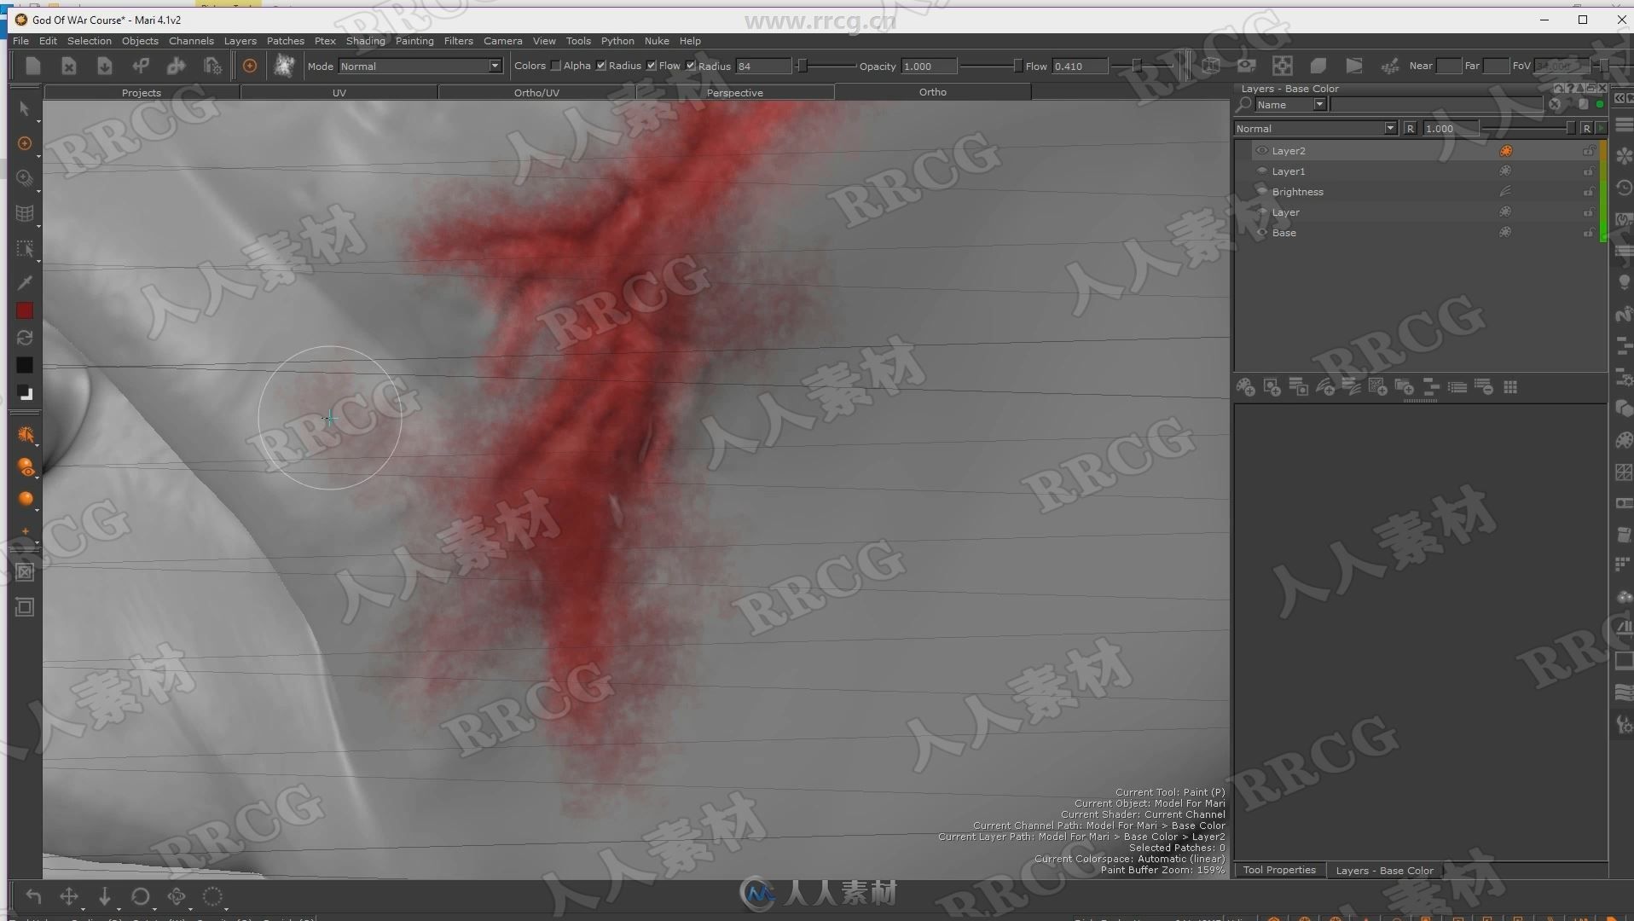Toggle the checkbox between Alpha and Radius
1634x921 pixels.
tap(601, 66)
